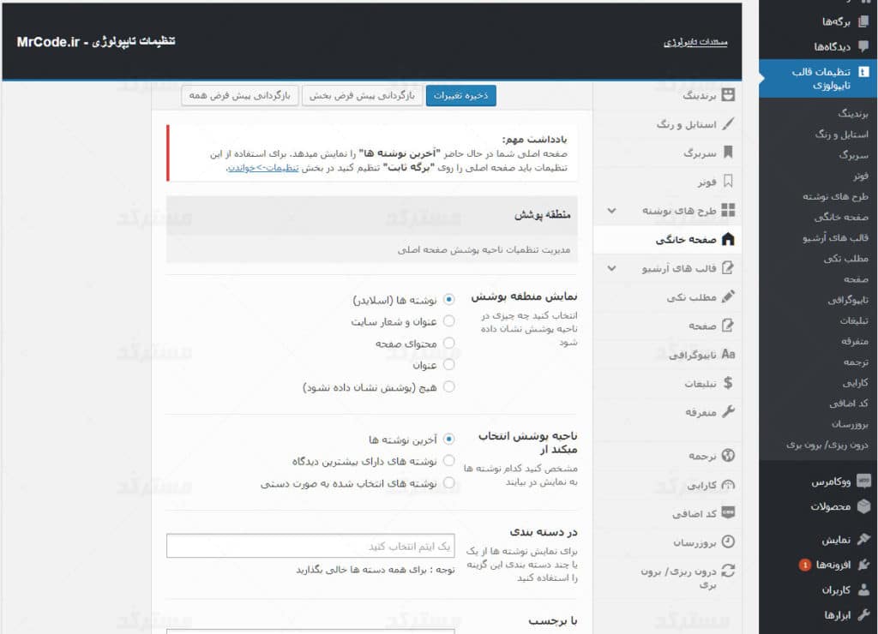Open the مستندات تایپولوژی documentation link
Viewport: 878px width, 634px height.
(x=696, y=42)
